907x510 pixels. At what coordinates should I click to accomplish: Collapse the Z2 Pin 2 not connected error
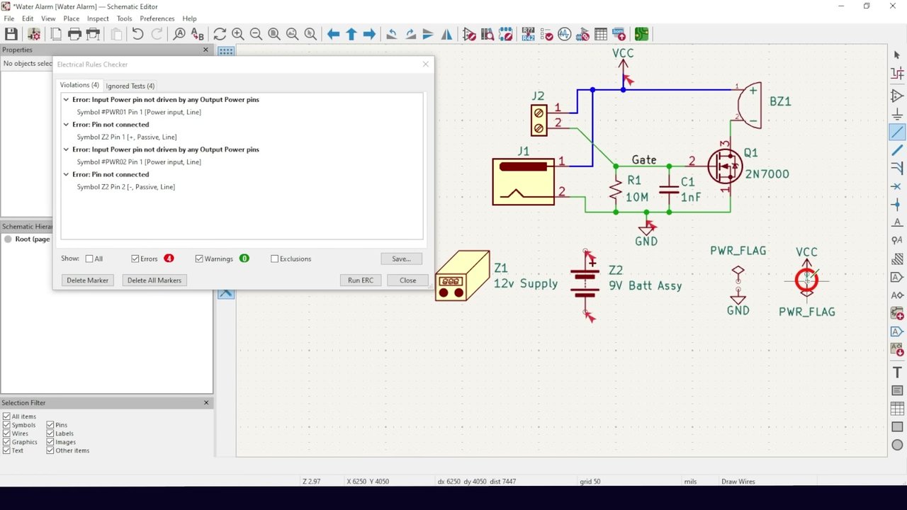tap(66, 174)
